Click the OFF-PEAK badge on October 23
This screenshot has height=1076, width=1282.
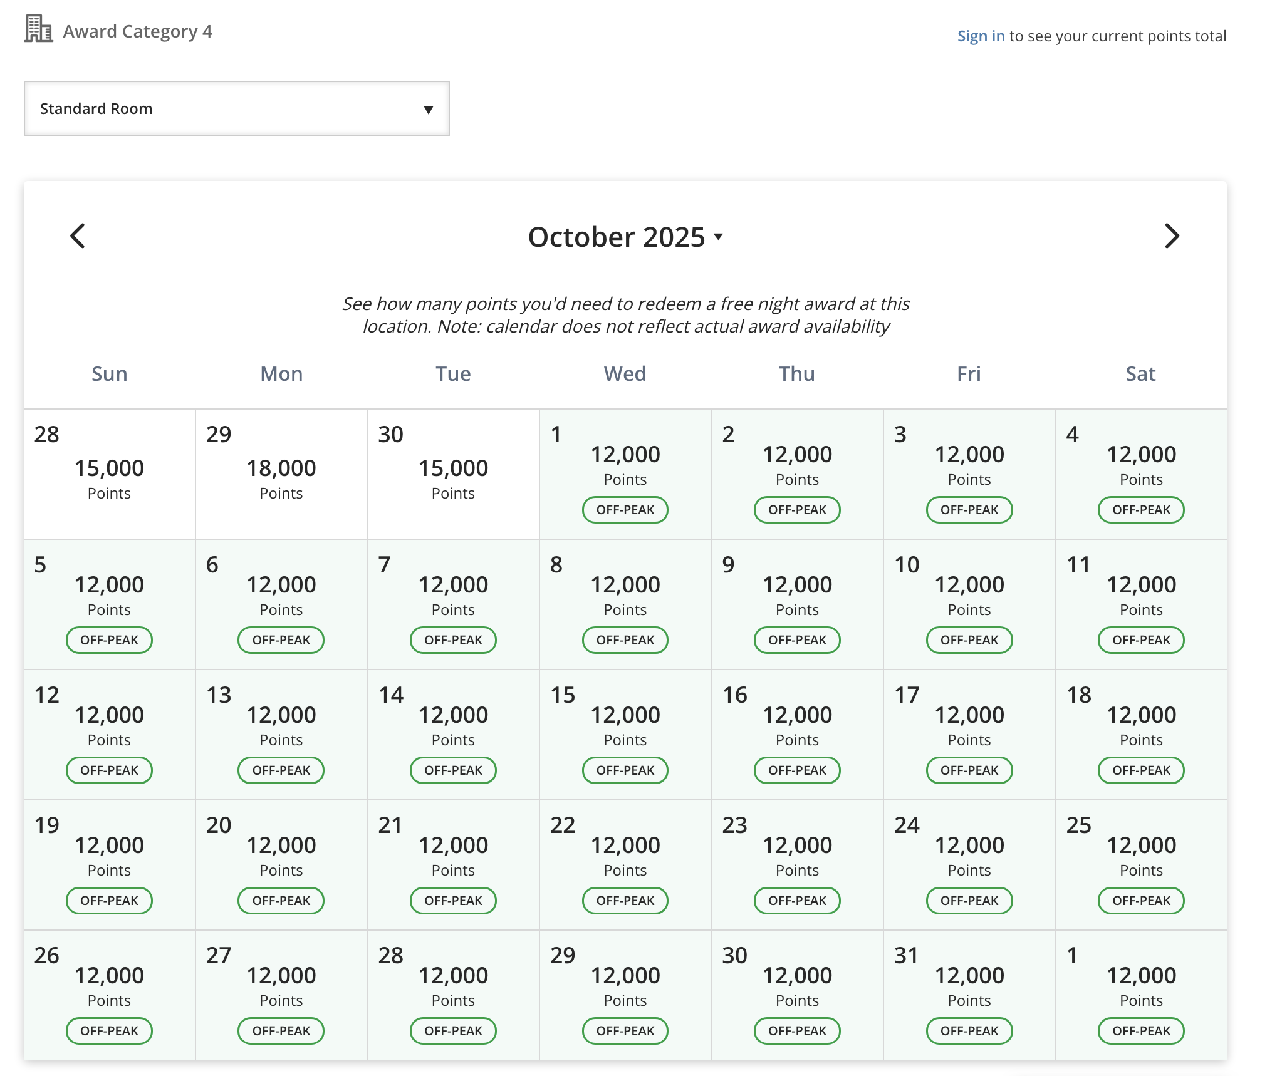(797, 901)
